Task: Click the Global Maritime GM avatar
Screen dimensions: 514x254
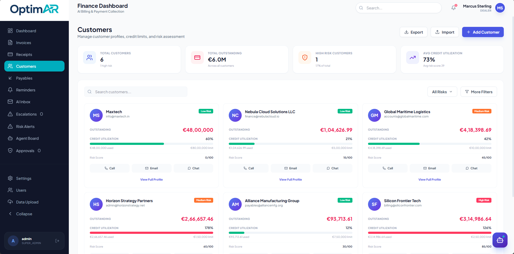Action: click(x=374, y=115)
